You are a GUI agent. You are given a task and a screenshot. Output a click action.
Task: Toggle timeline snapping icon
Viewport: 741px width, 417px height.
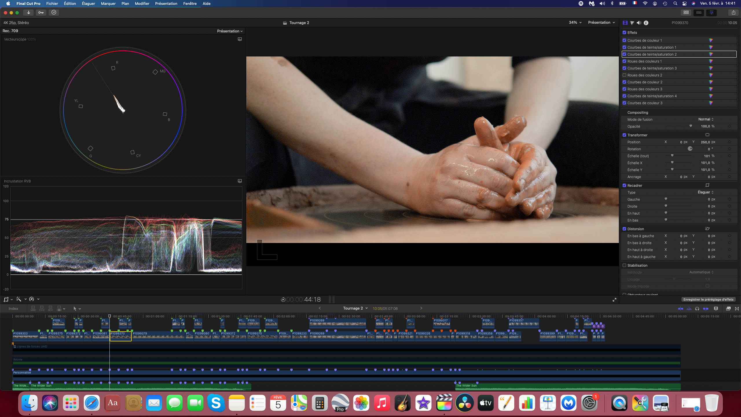pos(706,308)
